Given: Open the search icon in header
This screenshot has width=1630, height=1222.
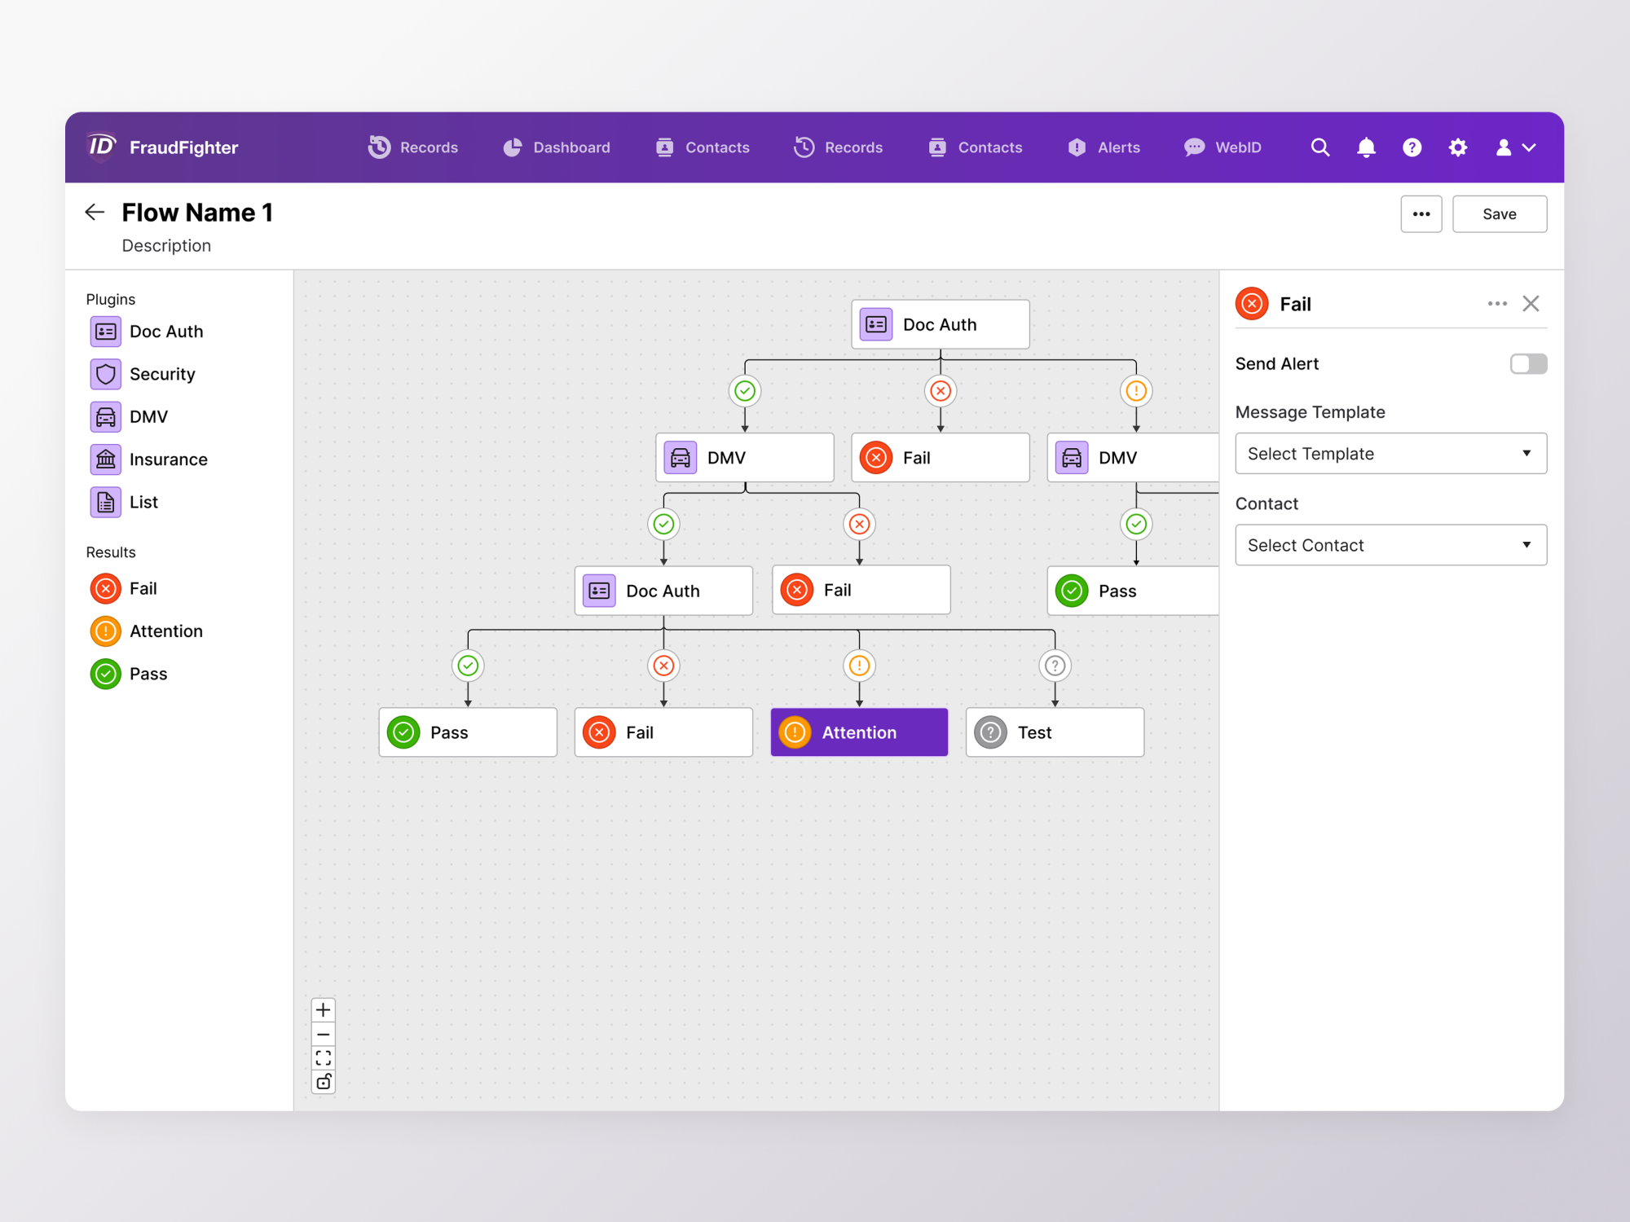Looking at the screenshot, I should (1319, 147).
